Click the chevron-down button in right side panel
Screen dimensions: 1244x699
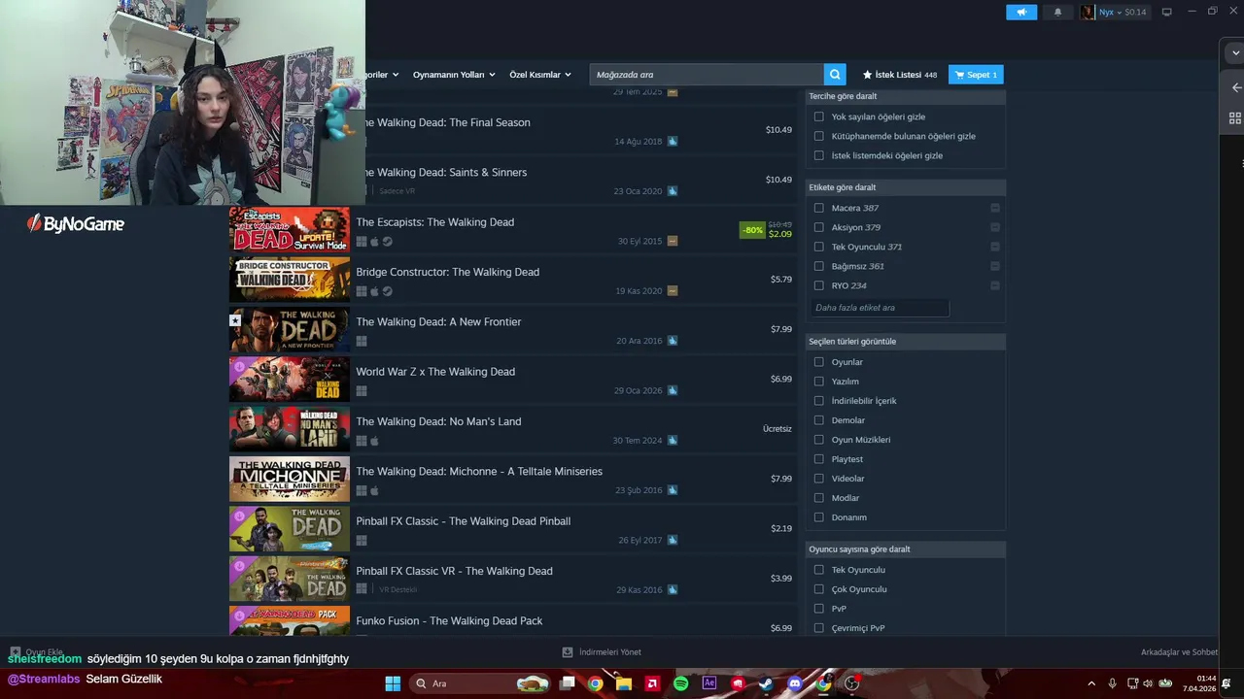point(1236,52)
